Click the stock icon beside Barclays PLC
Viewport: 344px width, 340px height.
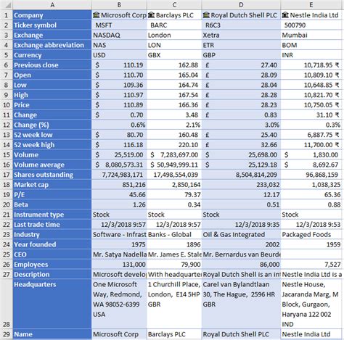151,15
